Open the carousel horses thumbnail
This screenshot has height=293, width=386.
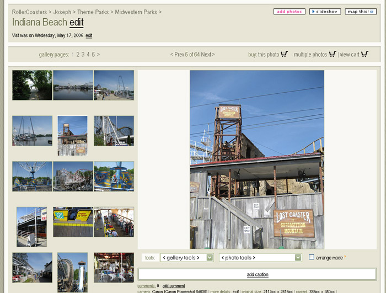click(x=114, y=268)
